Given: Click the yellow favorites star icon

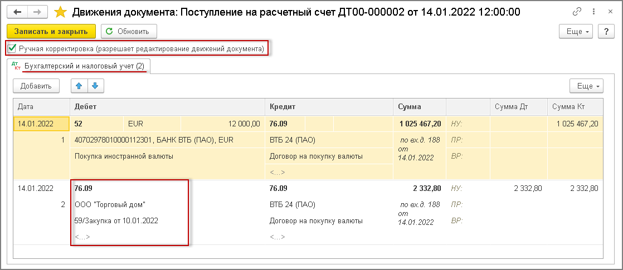Looking at the screenshot, I should [x=60, y=12].
